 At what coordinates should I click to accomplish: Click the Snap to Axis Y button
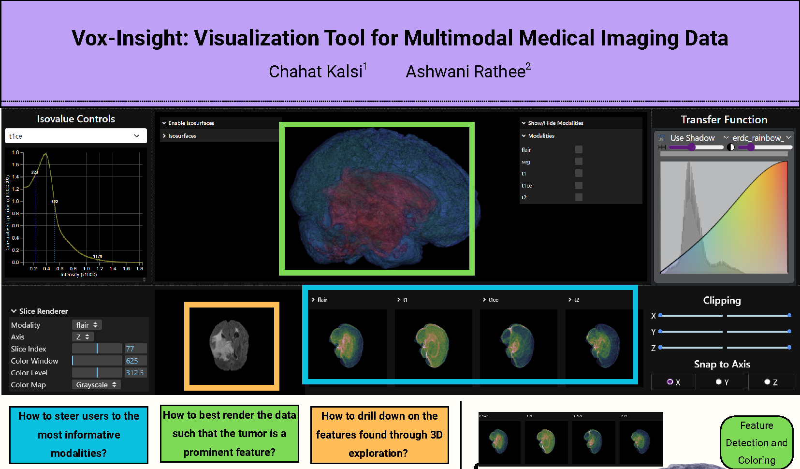(x=722, y=382)
